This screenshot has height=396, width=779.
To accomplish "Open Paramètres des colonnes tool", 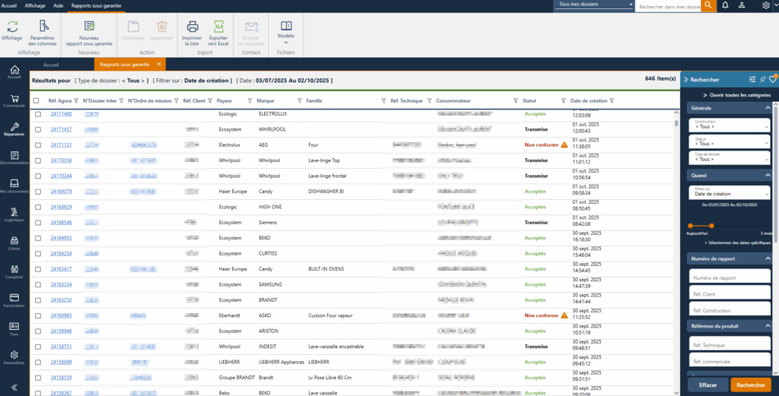I will point(43,27).
